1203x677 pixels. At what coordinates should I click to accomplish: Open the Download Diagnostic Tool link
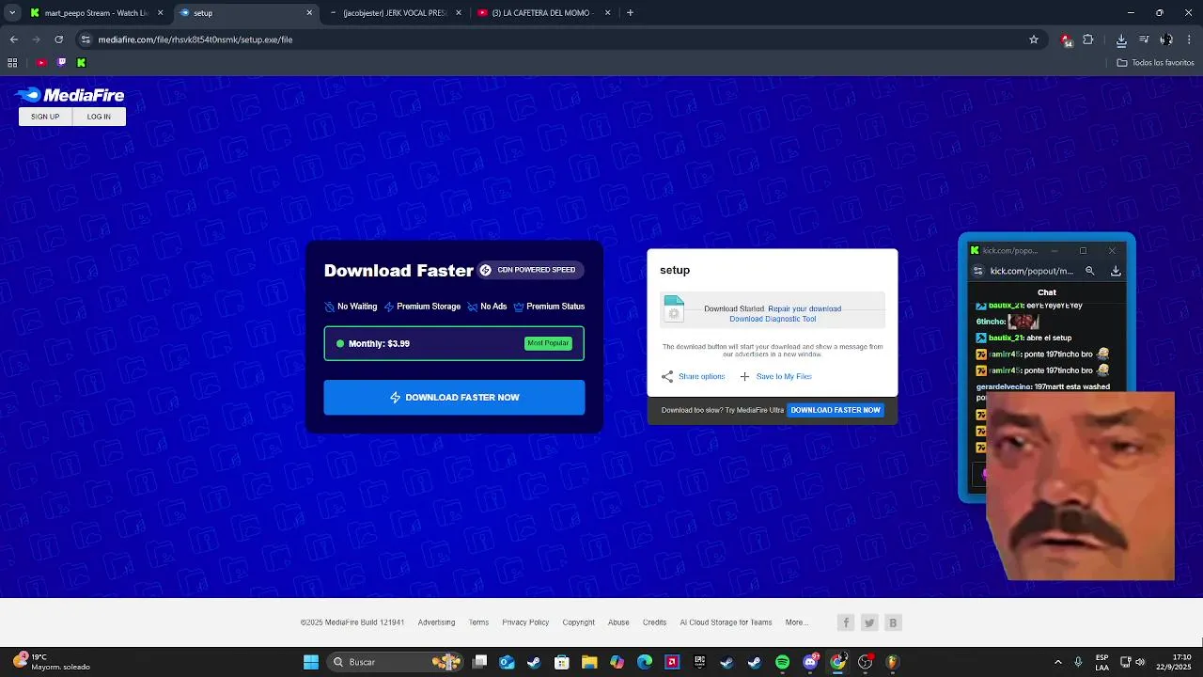[x=773, y=319]
